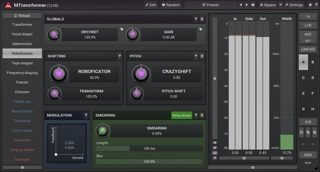The width and height of the screenshot is (320, 172).
Task: Toggle the Limiter button
Action: [308, 49]
